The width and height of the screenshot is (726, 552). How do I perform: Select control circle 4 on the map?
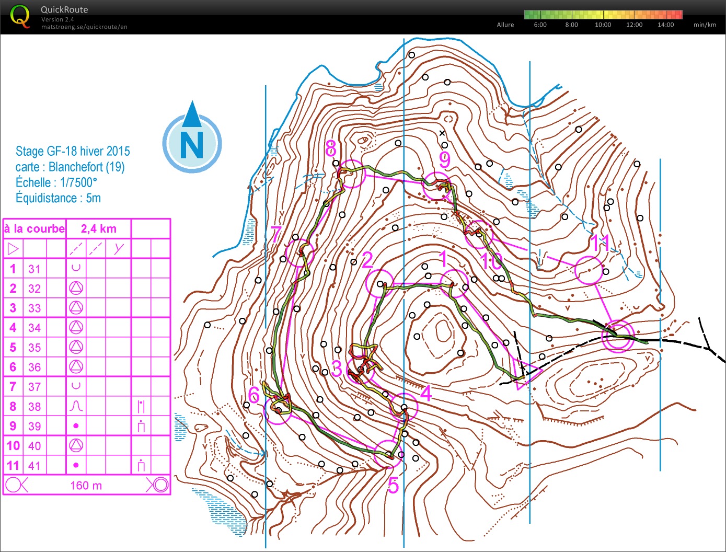tap(404, 407)
